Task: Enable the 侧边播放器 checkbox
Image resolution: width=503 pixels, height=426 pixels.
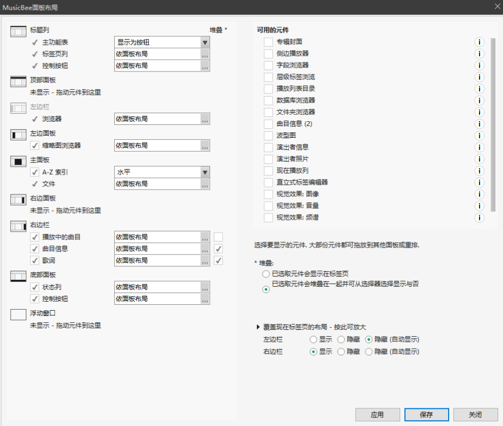Action: tap(268, 53)
